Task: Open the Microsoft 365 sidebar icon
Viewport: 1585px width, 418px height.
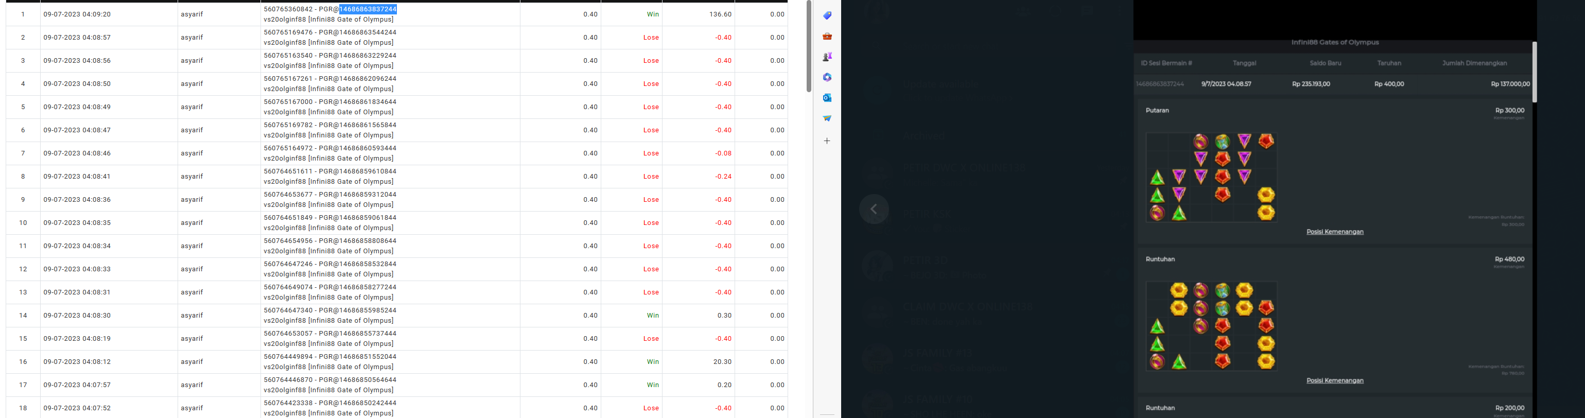Action: click(827, 77)
